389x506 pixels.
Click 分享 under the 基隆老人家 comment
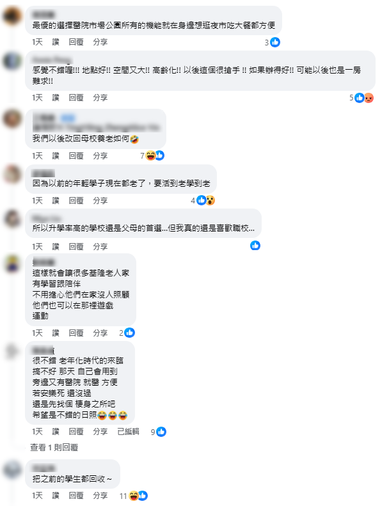[100, 333]
